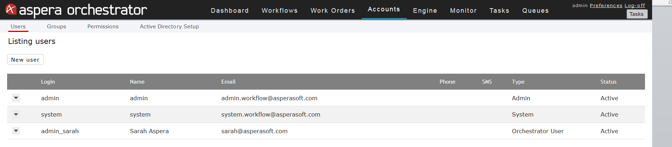This screenshot has height=147, width=672.
Task: Open the Workflows menu
Action: point(280,11)
